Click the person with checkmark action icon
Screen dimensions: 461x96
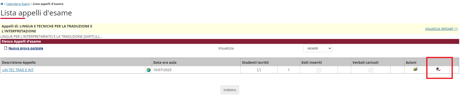click(x=438, y=69)
